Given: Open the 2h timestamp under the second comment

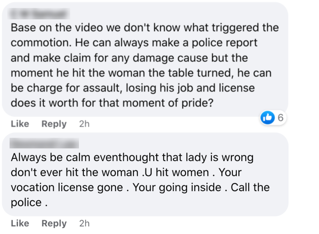Looking at the screenshot, I should [84, 223].
